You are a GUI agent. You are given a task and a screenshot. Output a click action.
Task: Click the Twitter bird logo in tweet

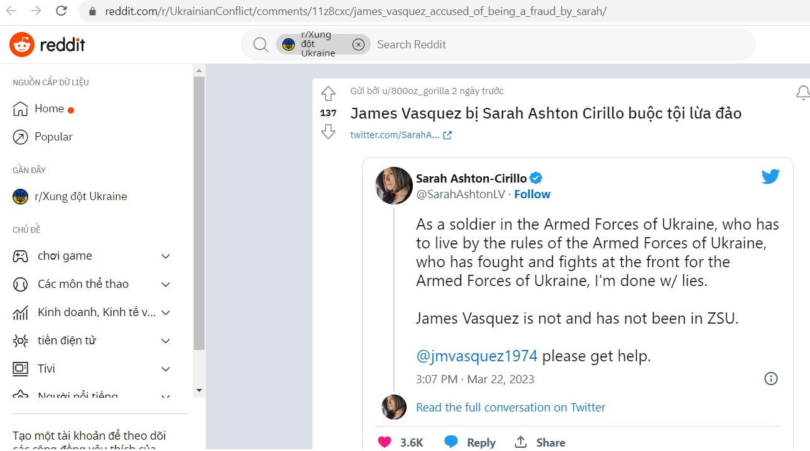[770, 176]
